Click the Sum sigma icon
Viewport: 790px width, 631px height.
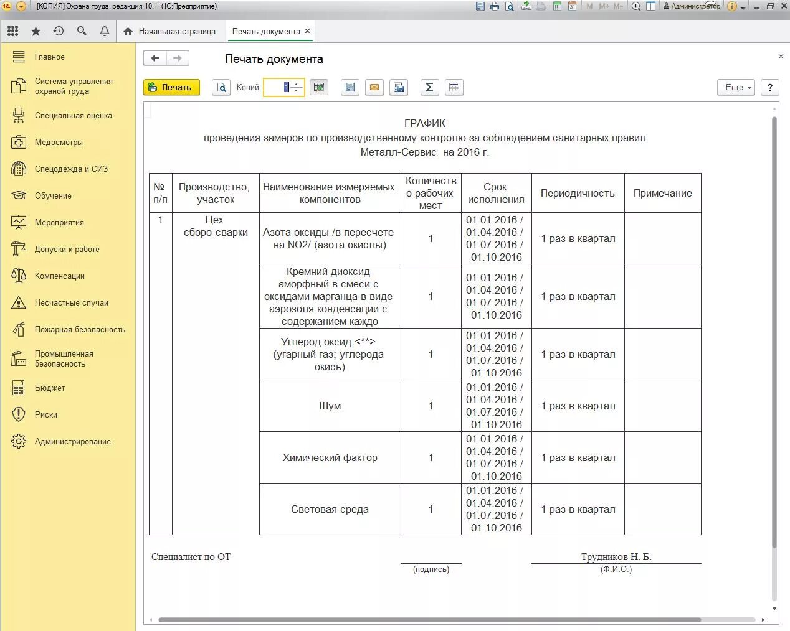429,88
